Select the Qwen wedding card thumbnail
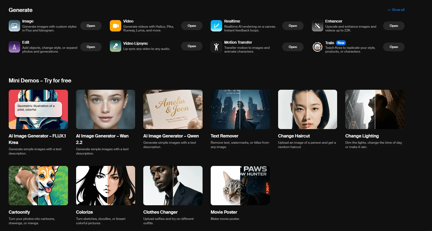This screenshot has width=432, height=231. [173, 109]
